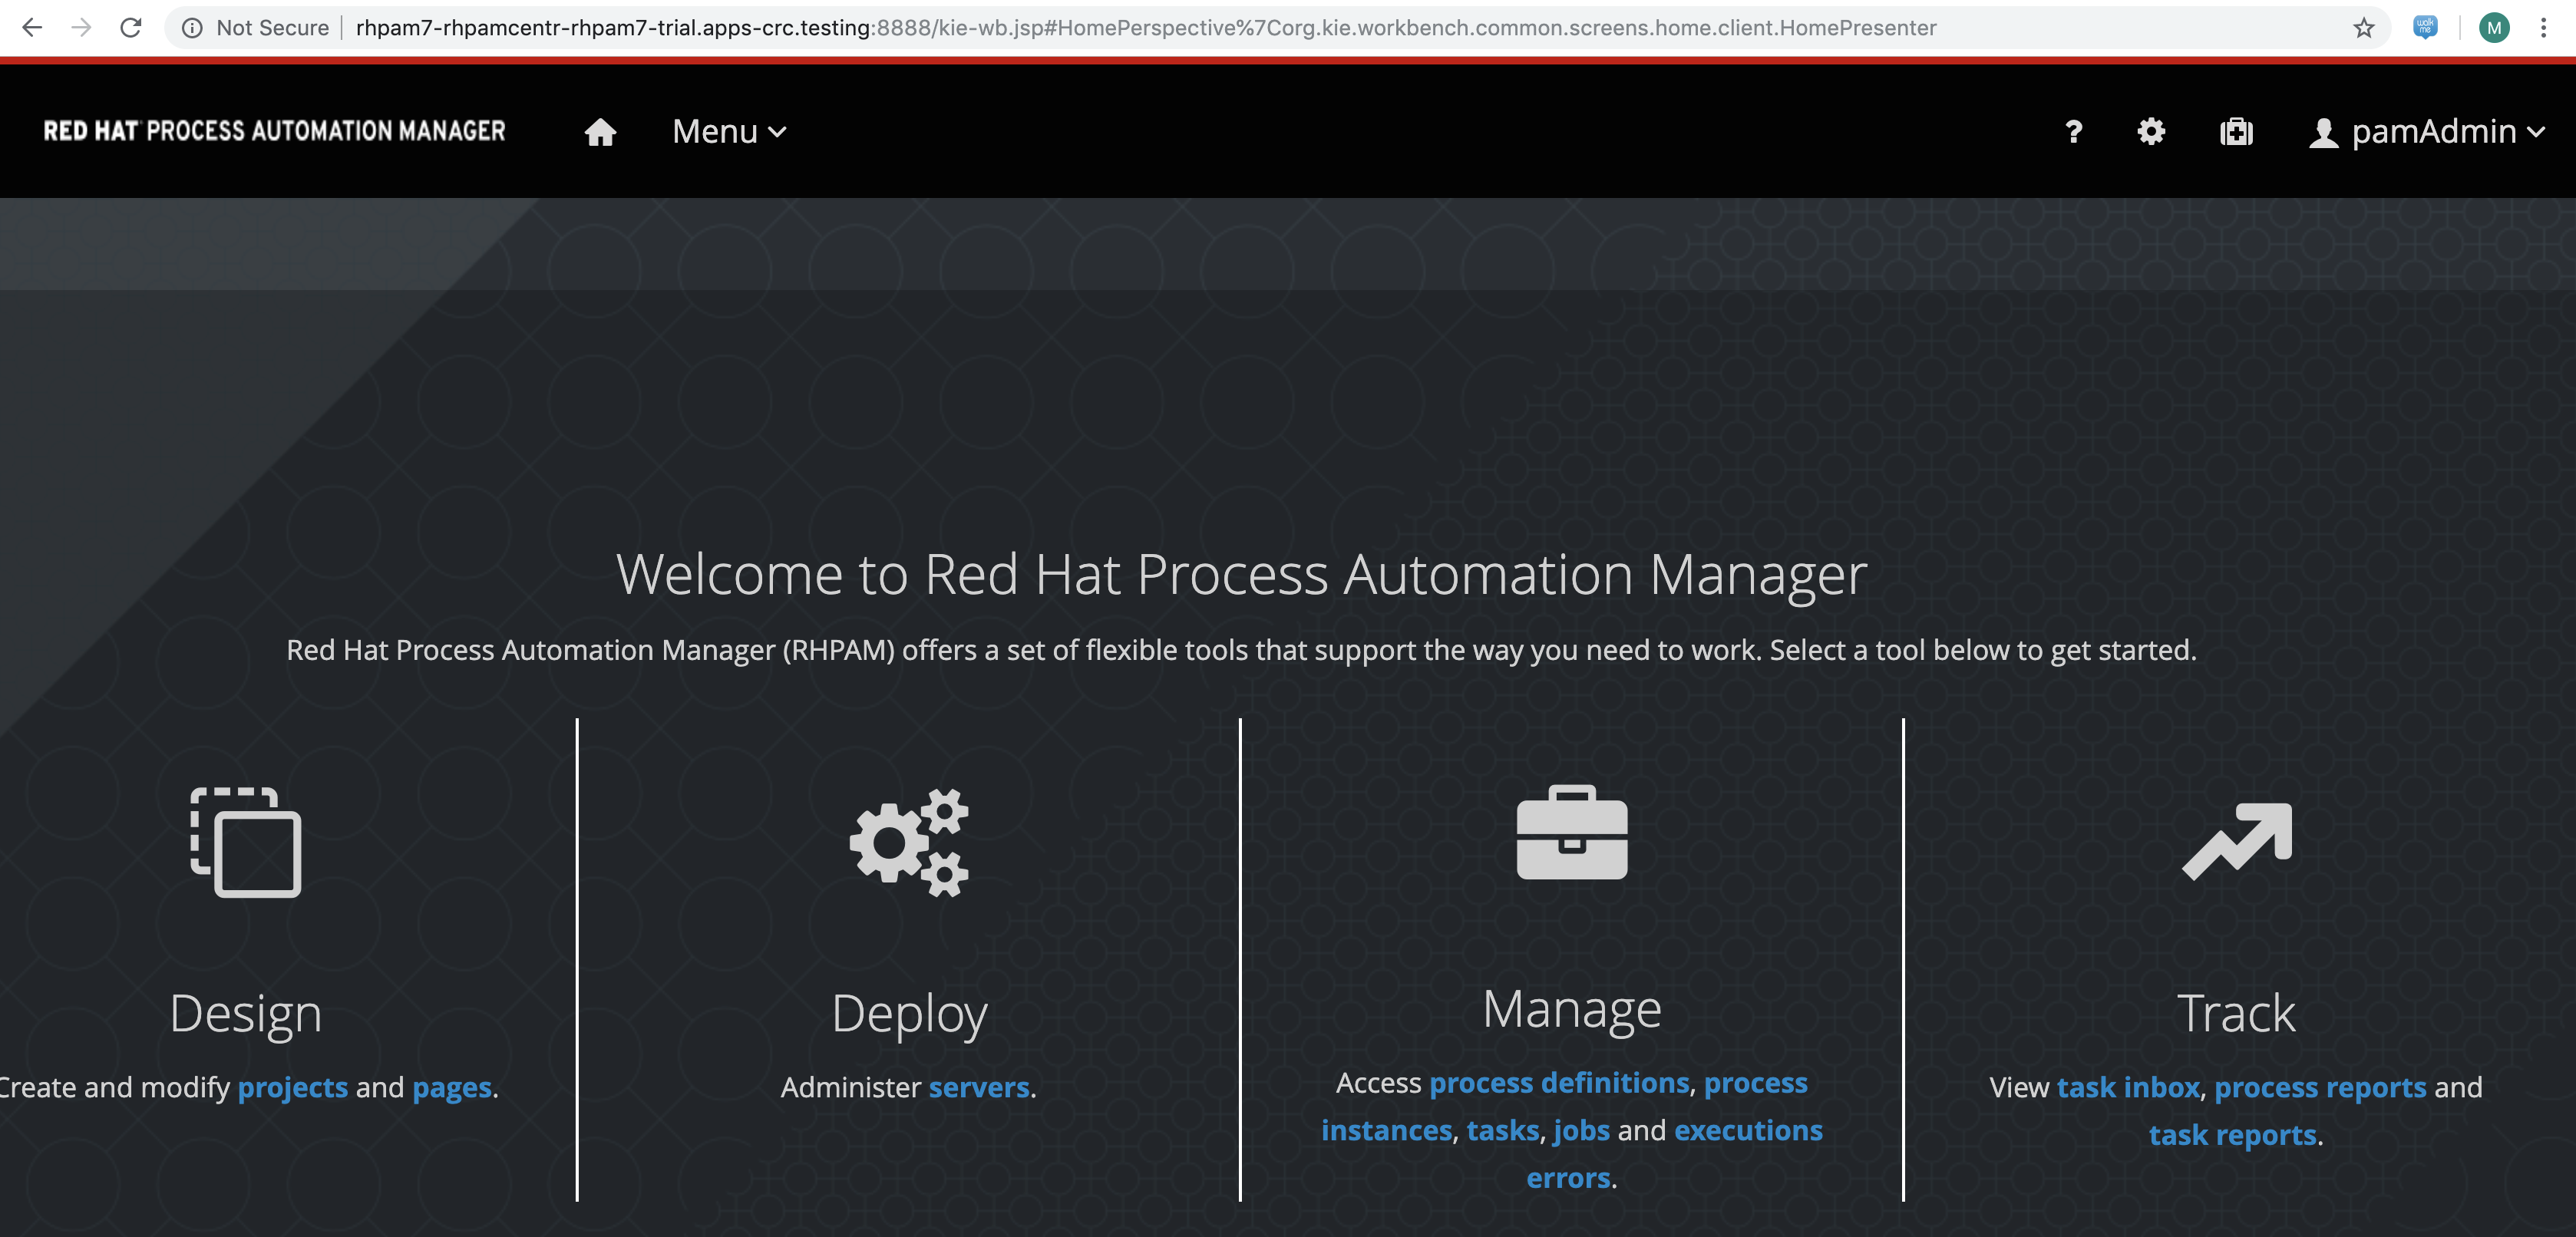Click the Track rising arrow icon

[2236, 841]
